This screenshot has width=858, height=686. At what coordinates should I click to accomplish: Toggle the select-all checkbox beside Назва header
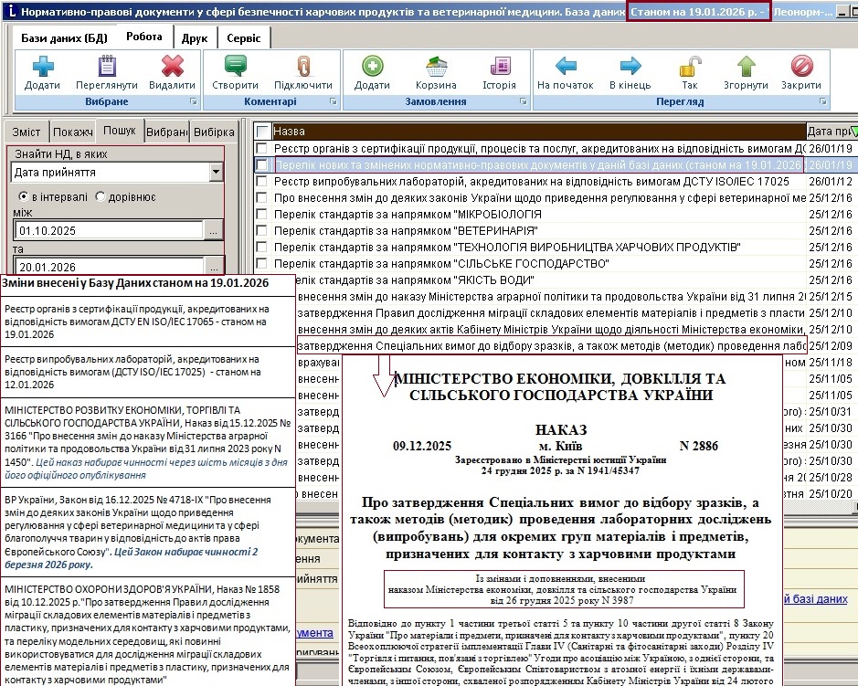point(263,131)
